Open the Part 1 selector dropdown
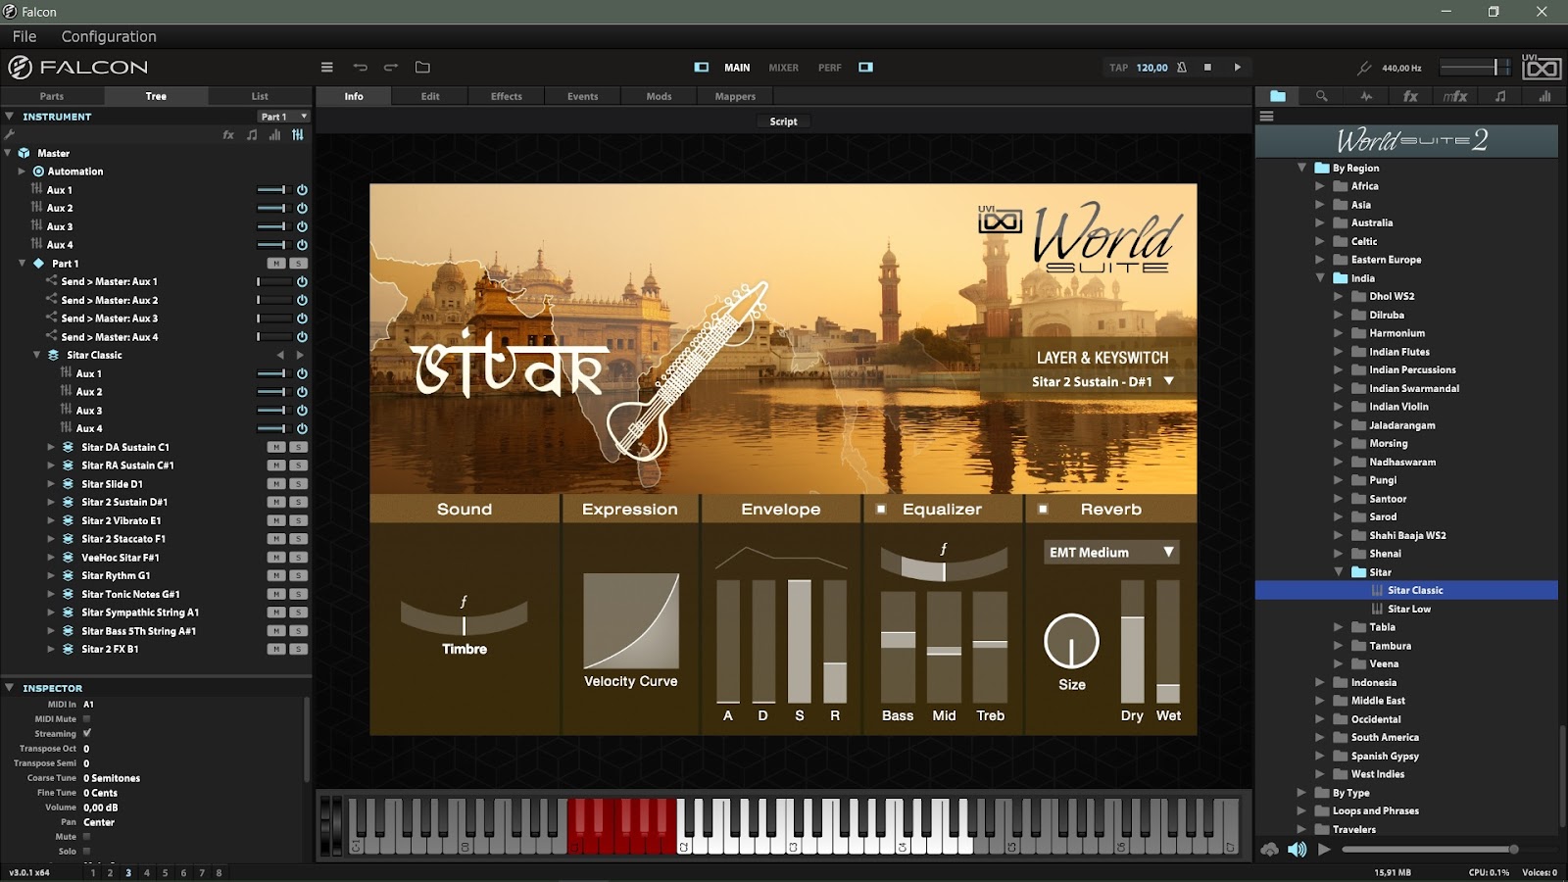1568x882 pixels. (x=284, y=117)
